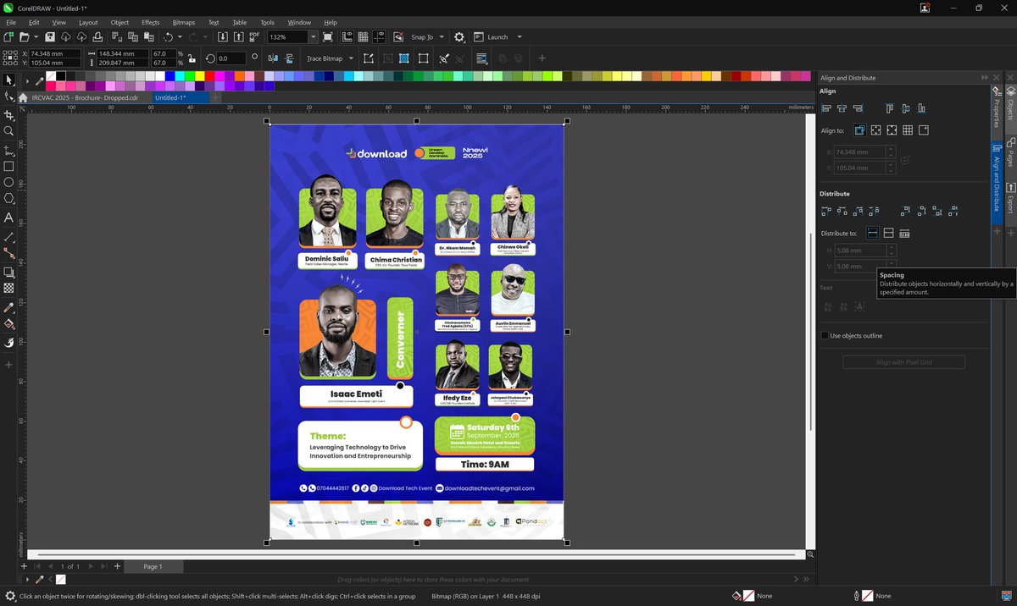
Task: Pick the black color swatch
Action: coord(60,76)
